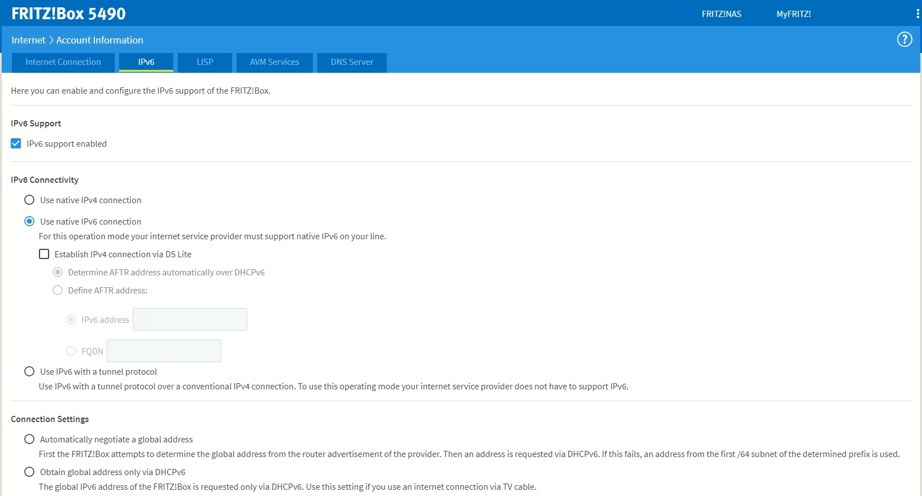The width and height of the screenshot is (922, 496).
Task: Select Use IPv6 with a tunnel protocol
Action: point(29,371)
